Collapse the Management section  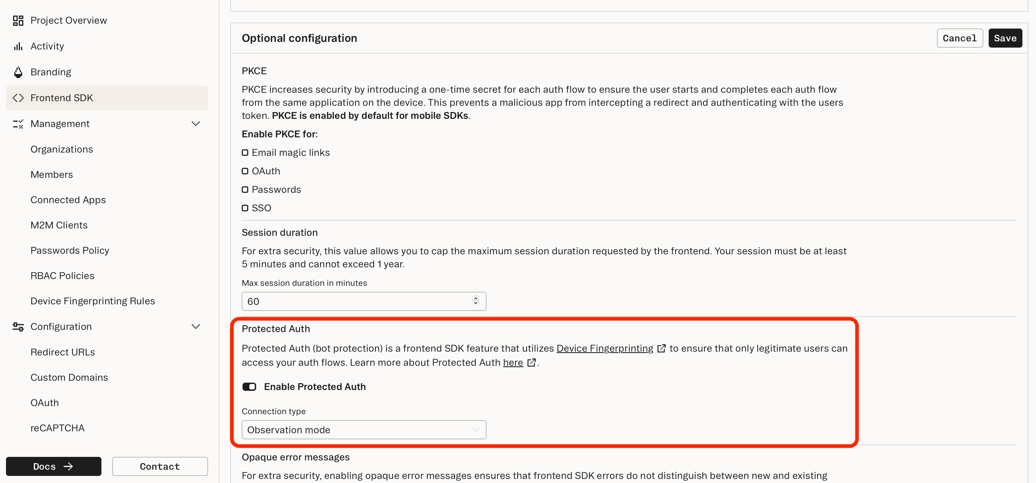click(x=196, y=123)
